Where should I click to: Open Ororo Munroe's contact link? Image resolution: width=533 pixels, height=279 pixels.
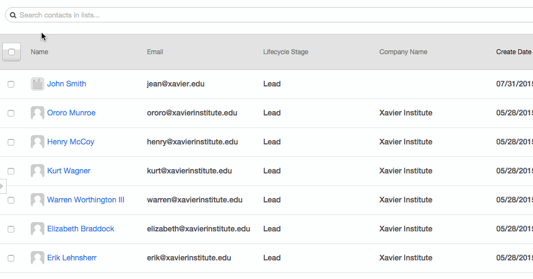tap(71, 113)
